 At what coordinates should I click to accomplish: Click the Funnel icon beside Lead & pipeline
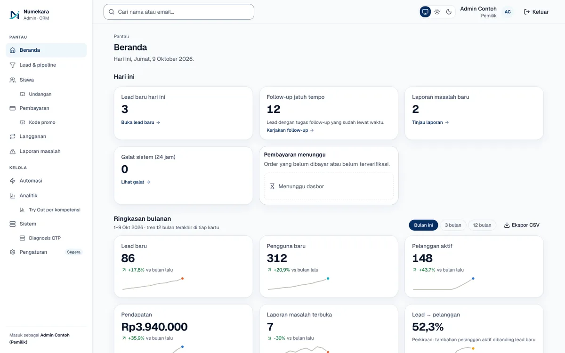(13, 65)
